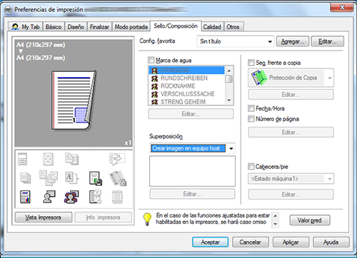
Task: Click the yellow lightbulb hint icon
Action: 147,219
